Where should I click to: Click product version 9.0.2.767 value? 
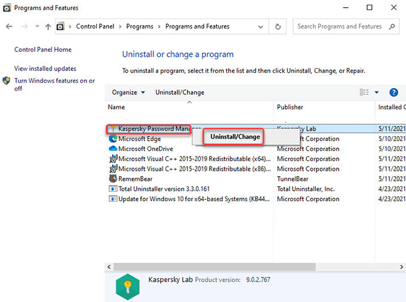point(258,280)
